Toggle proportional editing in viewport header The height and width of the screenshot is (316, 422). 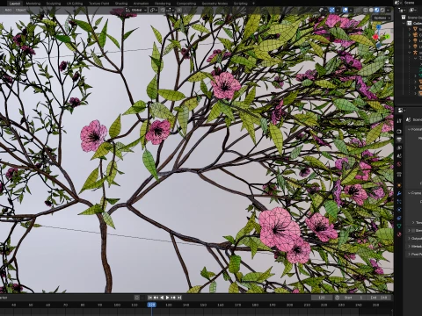(179, 10)
